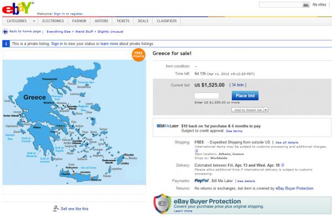Click the help icon beside delivery estimate
This screenshot has height=217, width=332.
click(x=282, y=165)
